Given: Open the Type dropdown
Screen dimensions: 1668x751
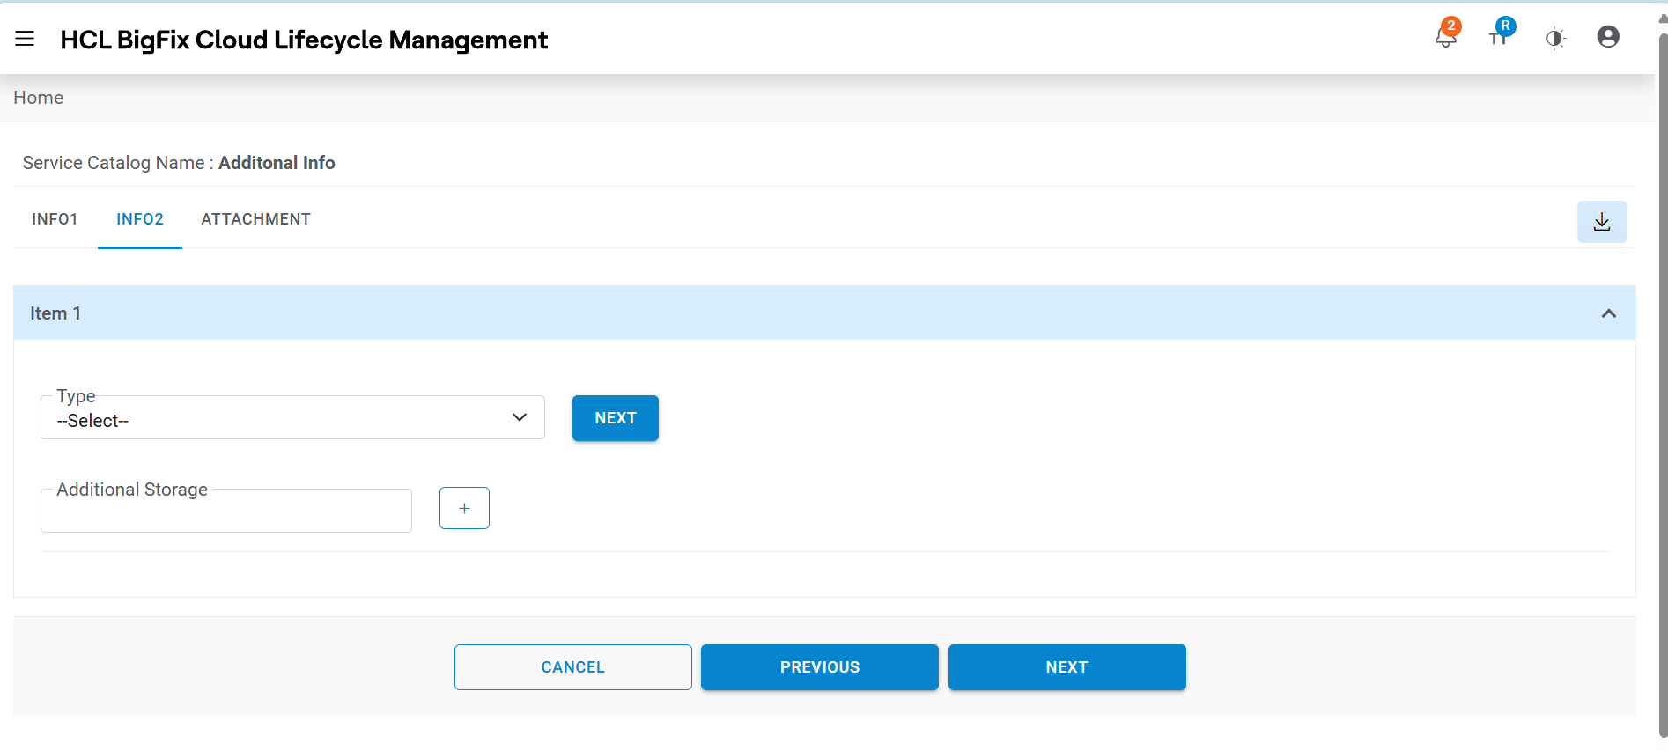Looking at the screenshot, I should (292, 418).
